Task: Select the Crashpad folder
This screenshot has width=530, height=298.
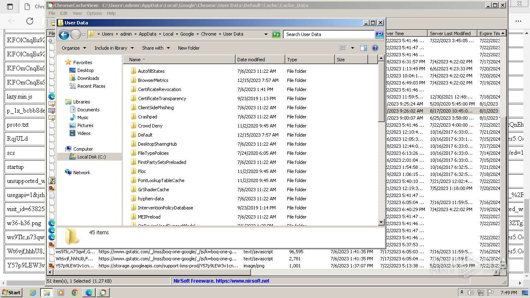Action: coord(147,117)
